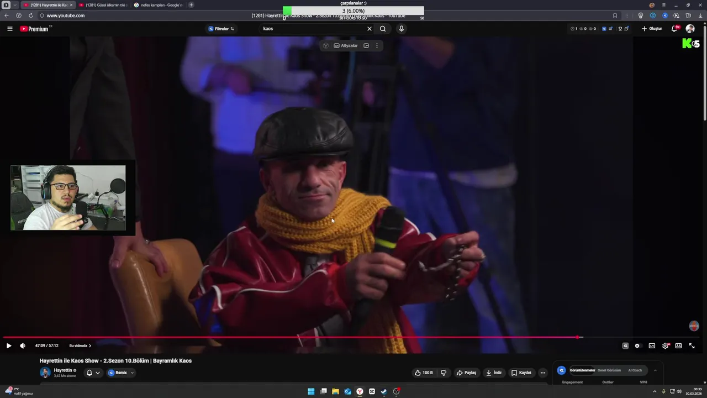Viewport: 707px width, 398px height.
Task: Select the Görüntülenmeler tab in vidIQ panel
Action: tap(582, 370)
